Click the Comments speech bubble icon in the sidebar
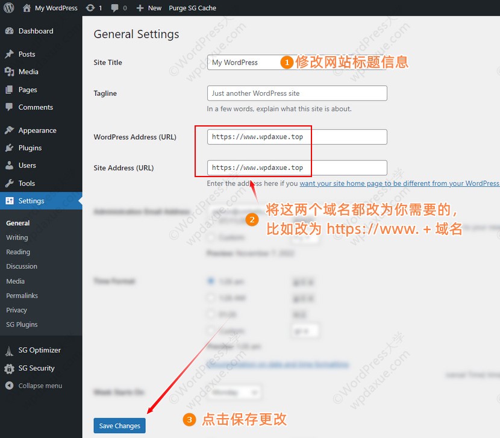Image resolution: width=500 pixels, height=438 pixels. coord(9,107)
